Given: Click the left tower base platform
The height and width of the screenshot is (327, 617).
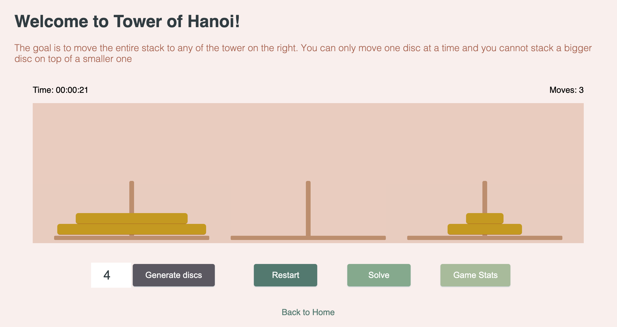Looking at the screenshot, I should click(132, 238).
